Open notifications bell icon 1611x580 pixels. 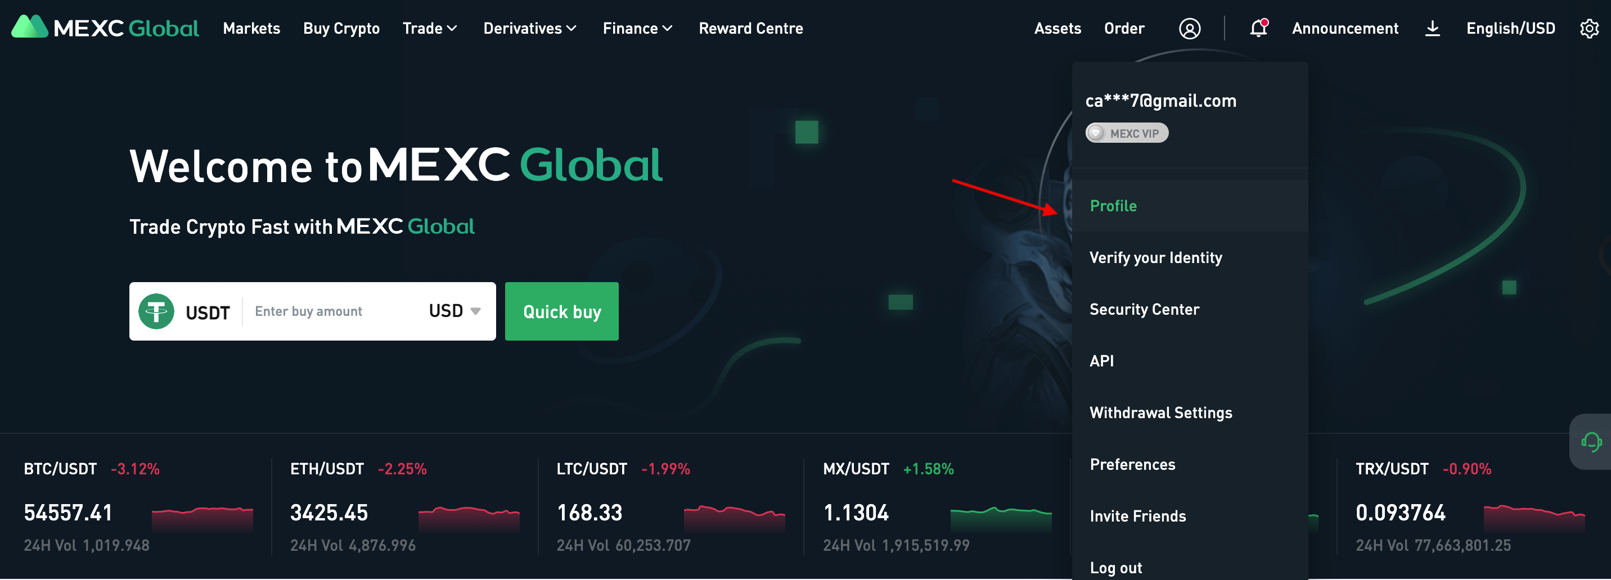click(1258, 28)
